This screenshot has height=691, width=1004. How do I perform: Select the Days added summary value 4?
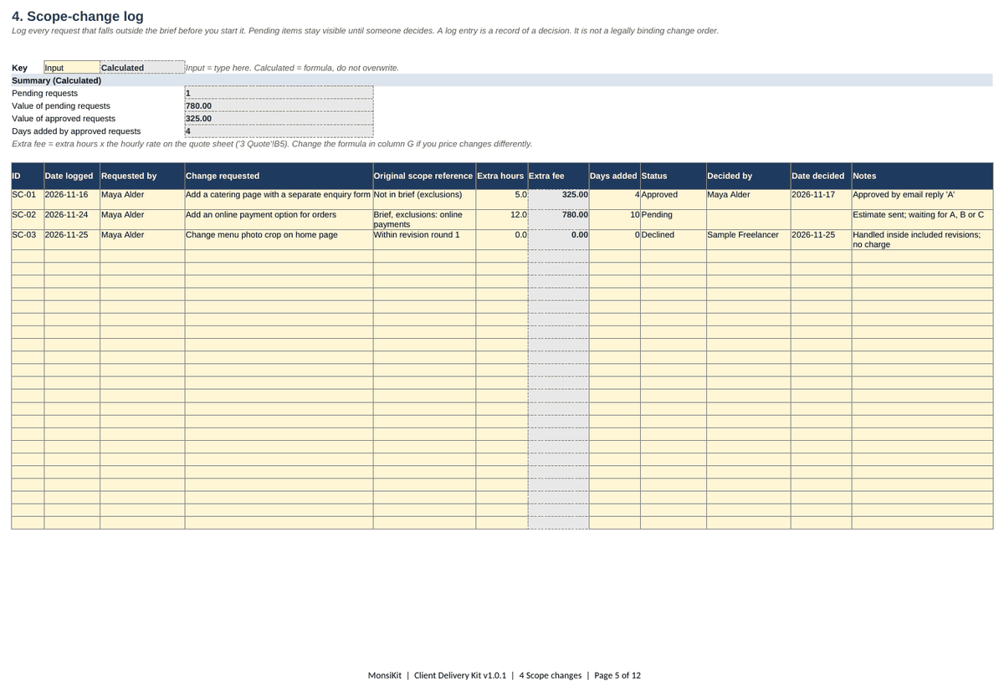point(279,131)
